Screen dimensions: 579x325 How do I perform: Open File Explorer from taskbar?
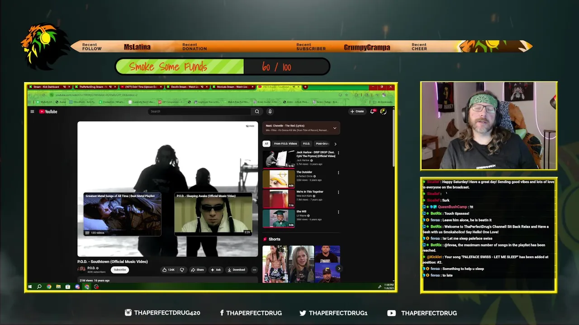58,287
